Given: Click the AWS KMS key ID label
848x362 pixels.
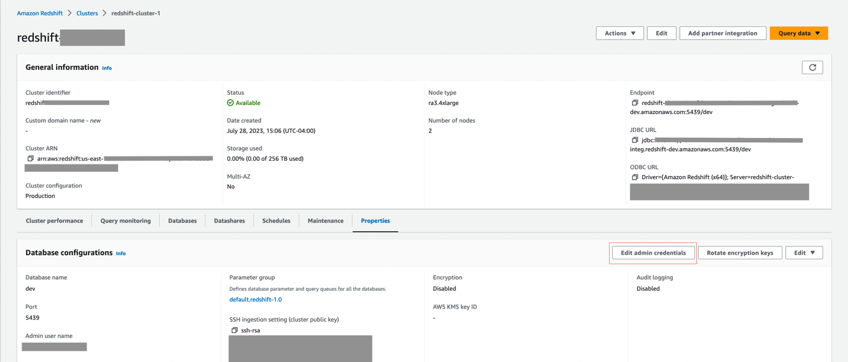Looking at the screenshot, I should (455, 307).
